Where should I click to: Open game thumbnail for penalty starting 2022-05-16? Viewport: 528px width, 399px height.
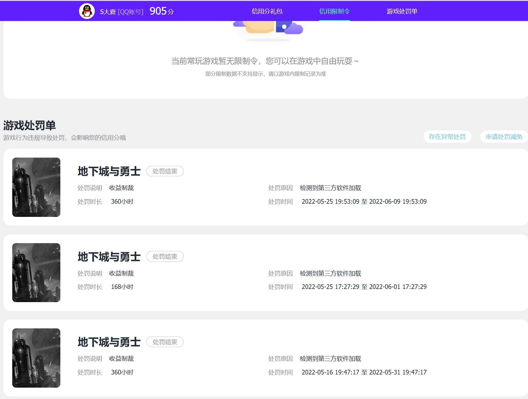point(36,358)
